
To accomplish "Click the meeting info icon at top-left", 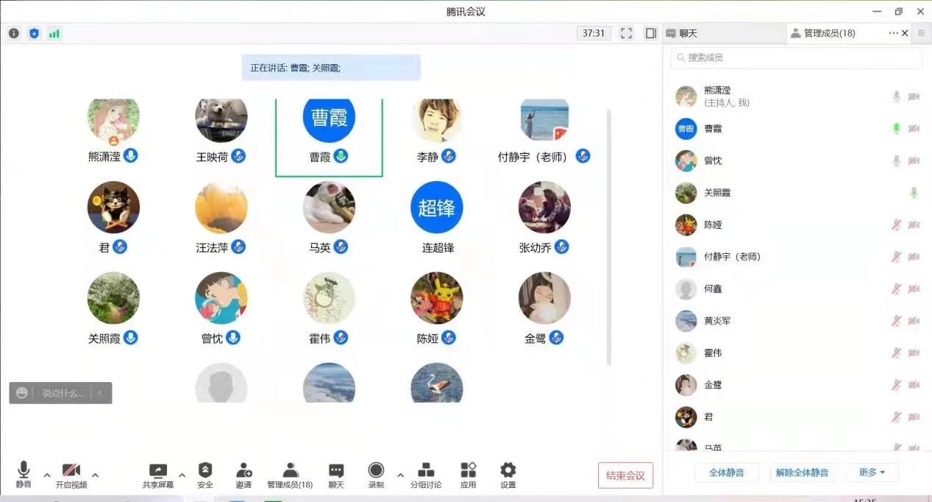I will click(14, 33).
